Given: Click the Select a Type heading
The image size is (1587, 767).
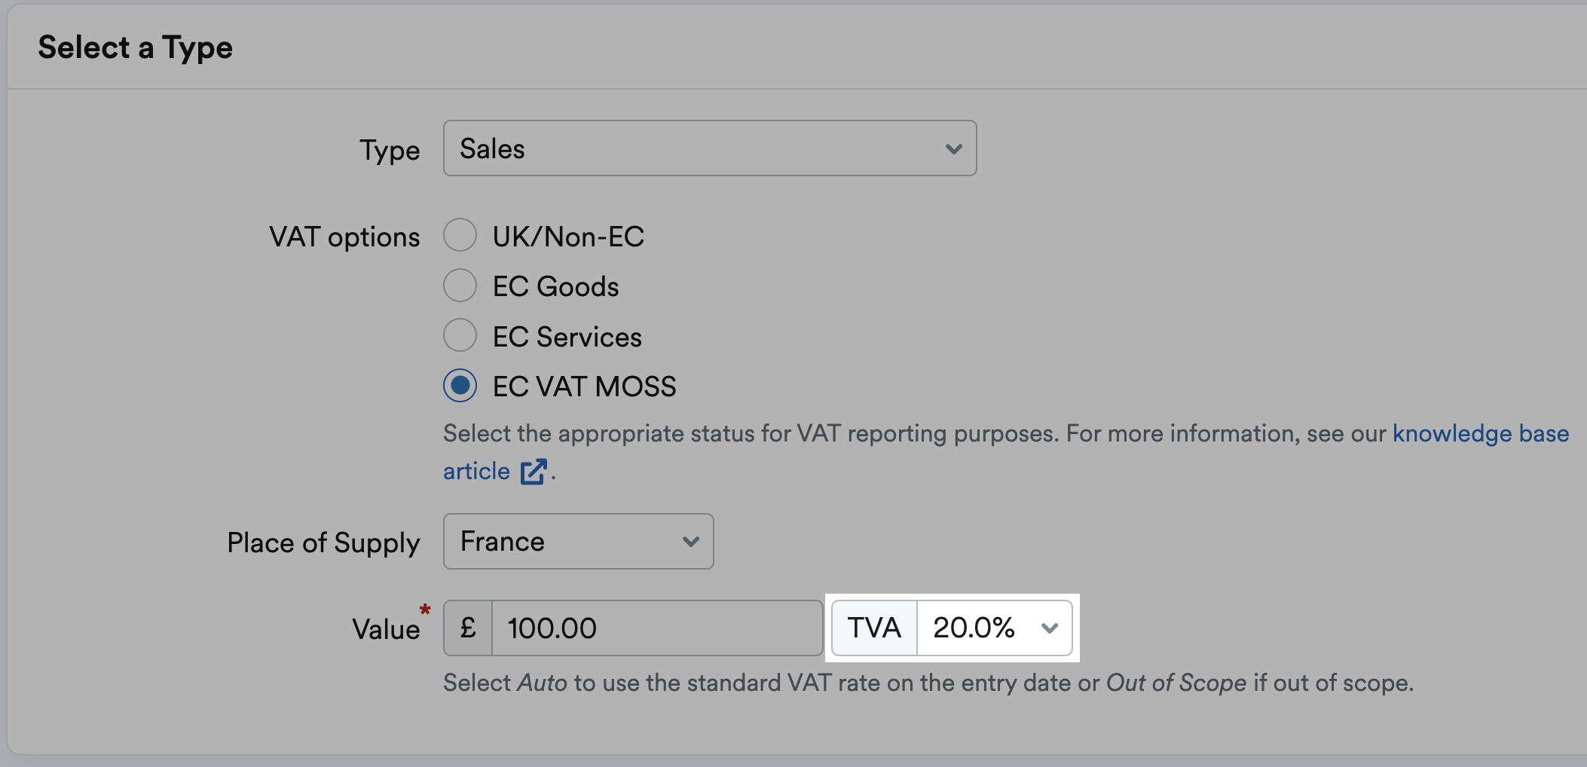Looking at the screenshot, I should tap(136, 47).
